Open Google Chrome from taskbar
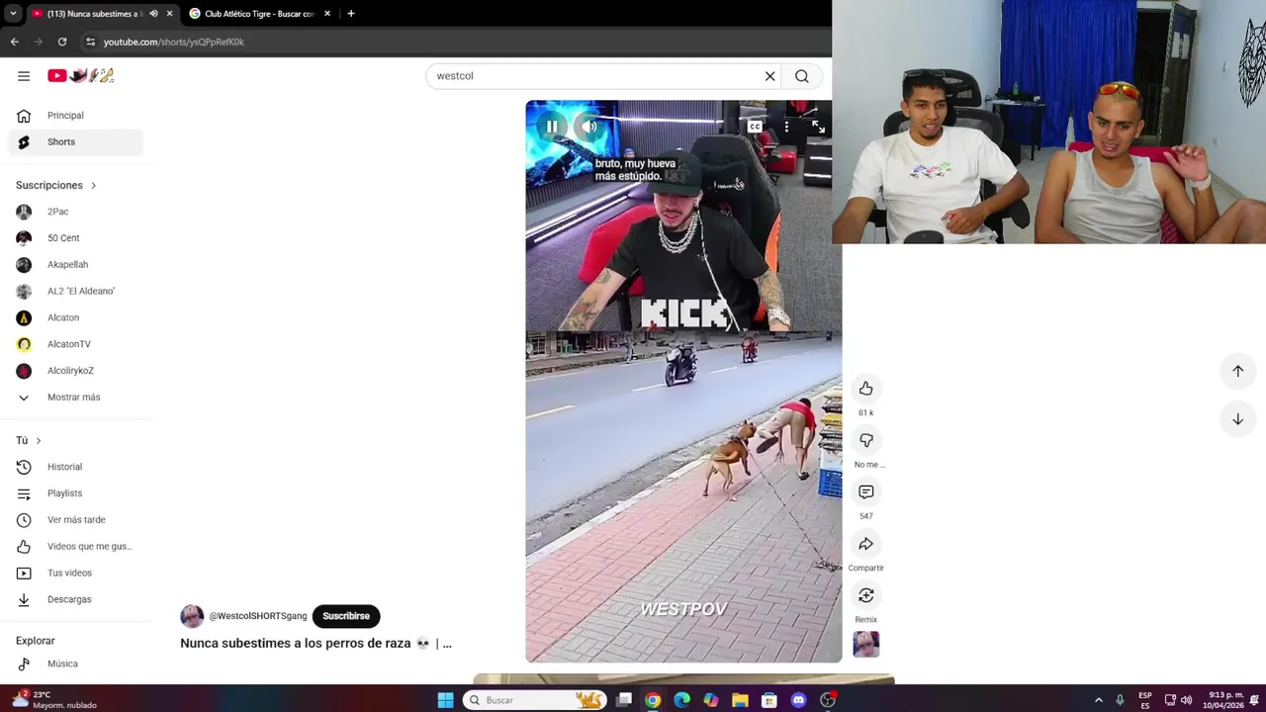Viewport: 1266px width, 712px height. [x=653, y=700]
